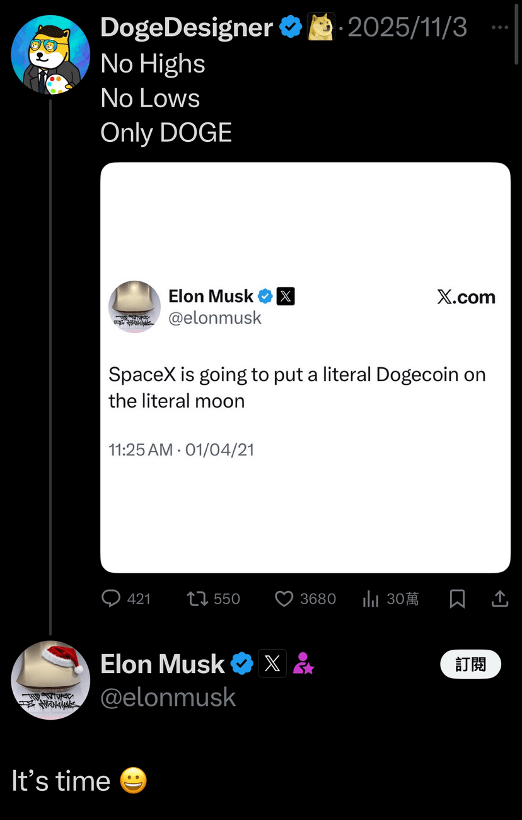
Task: Click DogeDesigner's blue verified badge
Action: tap(291, 28)
